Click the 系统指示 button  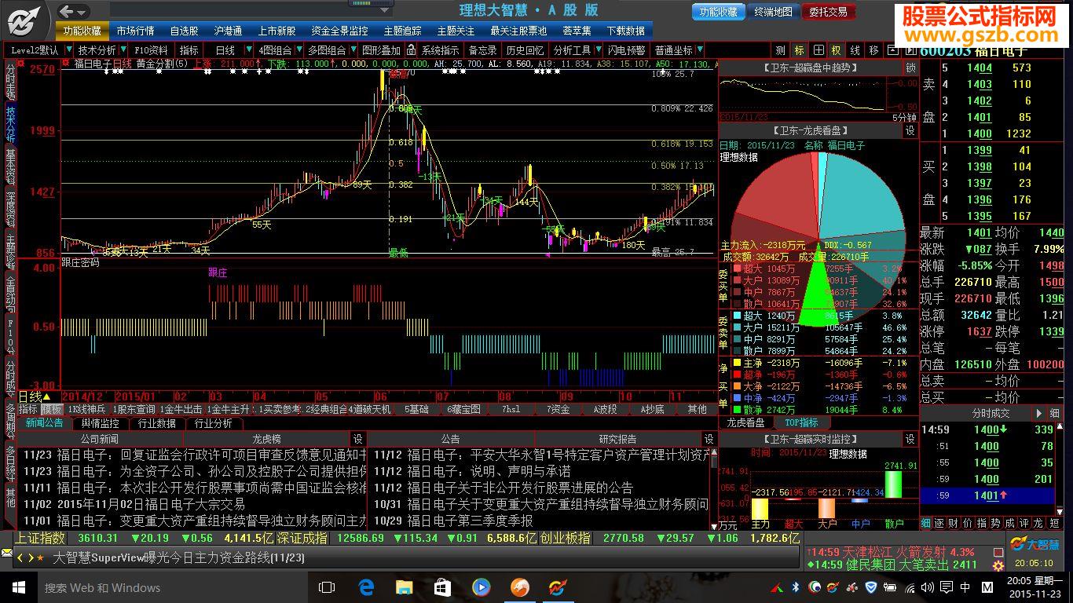point(441,50)
